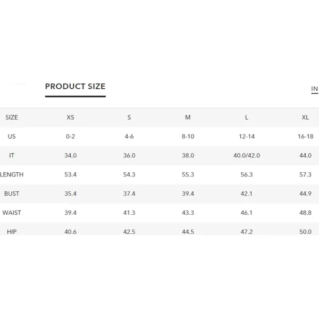Click the SIZE header label
Viewport: 319px width, 319px height.
pyautogui.click(x=12, y=117)
